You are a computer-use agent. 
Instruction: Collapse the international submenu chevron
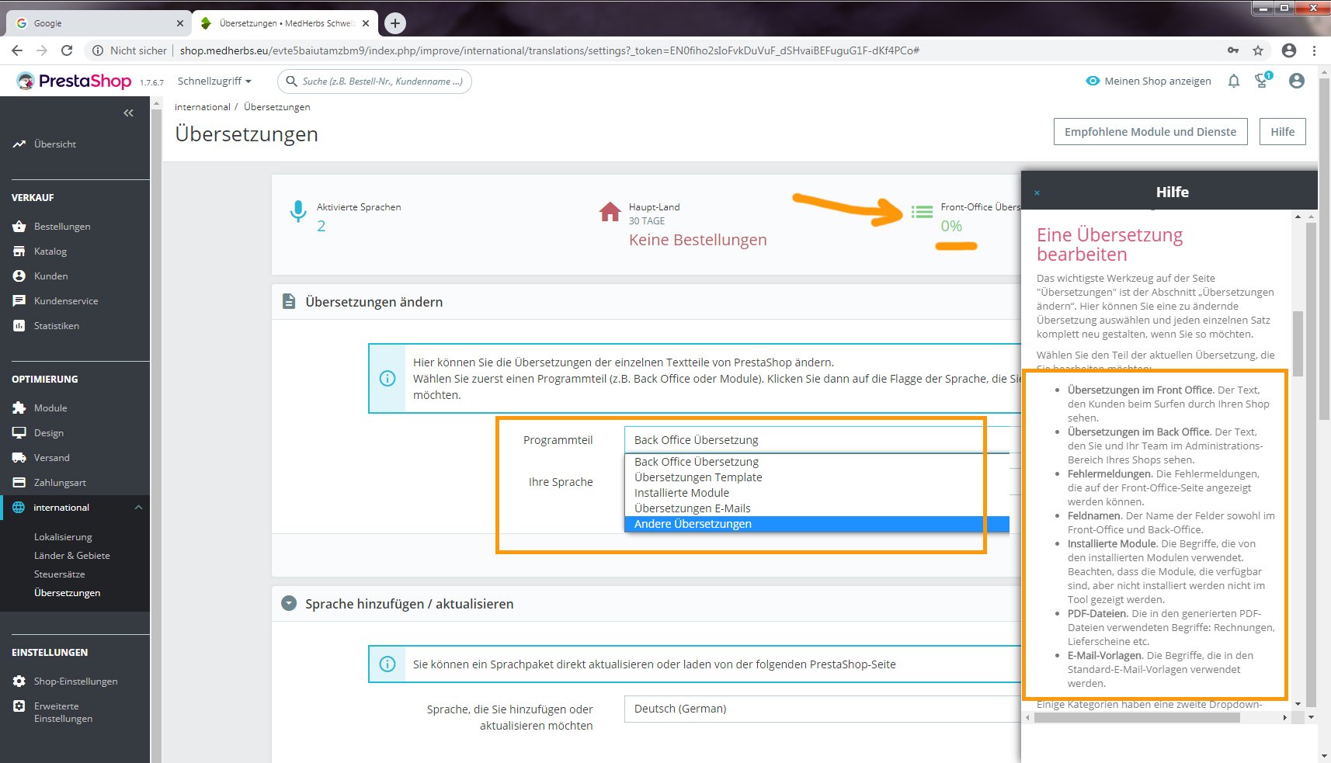tap(138, 508)
